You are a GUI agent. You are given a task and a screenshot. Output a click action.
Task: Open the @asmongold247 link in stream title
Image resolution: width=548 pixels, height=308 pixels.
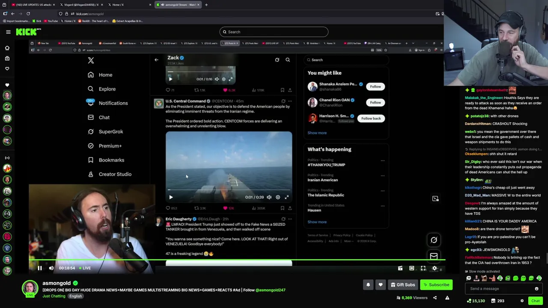tap(270, 290)
